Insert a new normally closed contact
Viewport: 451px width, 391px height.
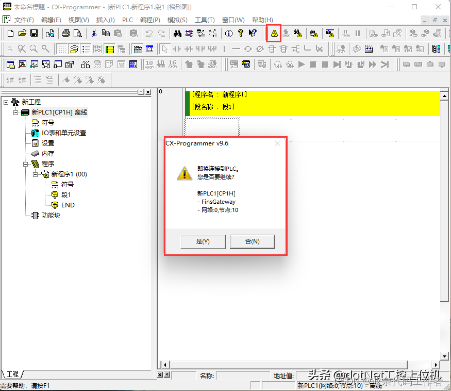(189, 49)
